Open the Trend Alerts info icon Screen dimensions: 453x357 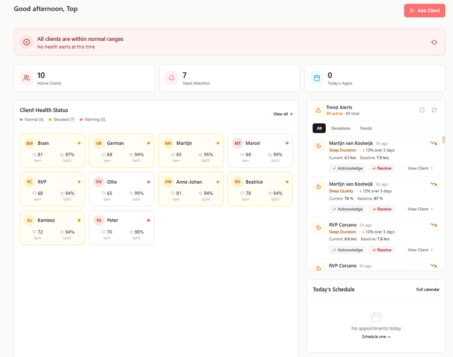tap(422, 109)
